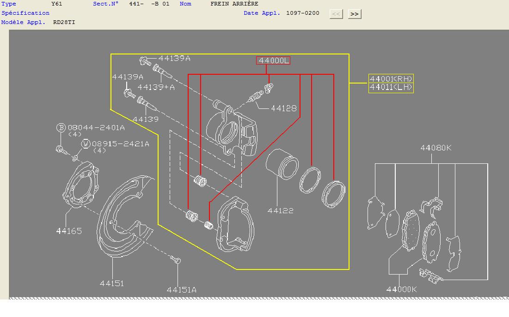Click the piston drawing above 44122
This screenshot has height=317, width=509.
[x=282, y=164]
